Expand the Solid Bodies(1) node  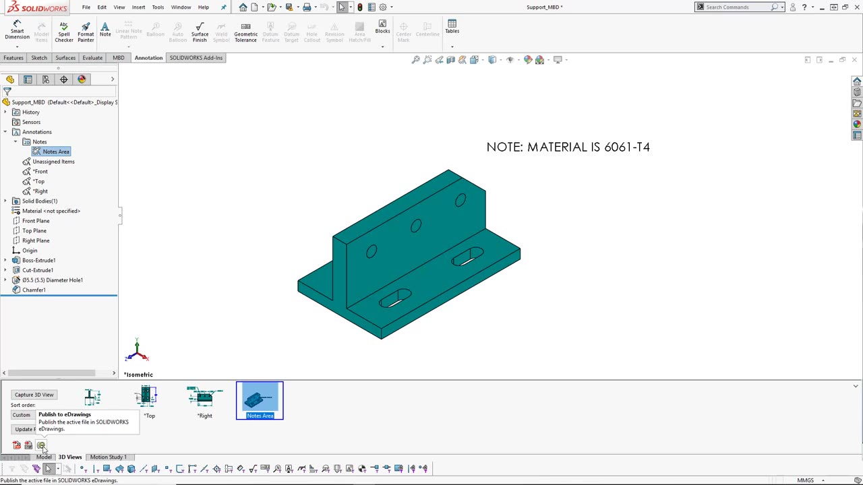(5, 201)
